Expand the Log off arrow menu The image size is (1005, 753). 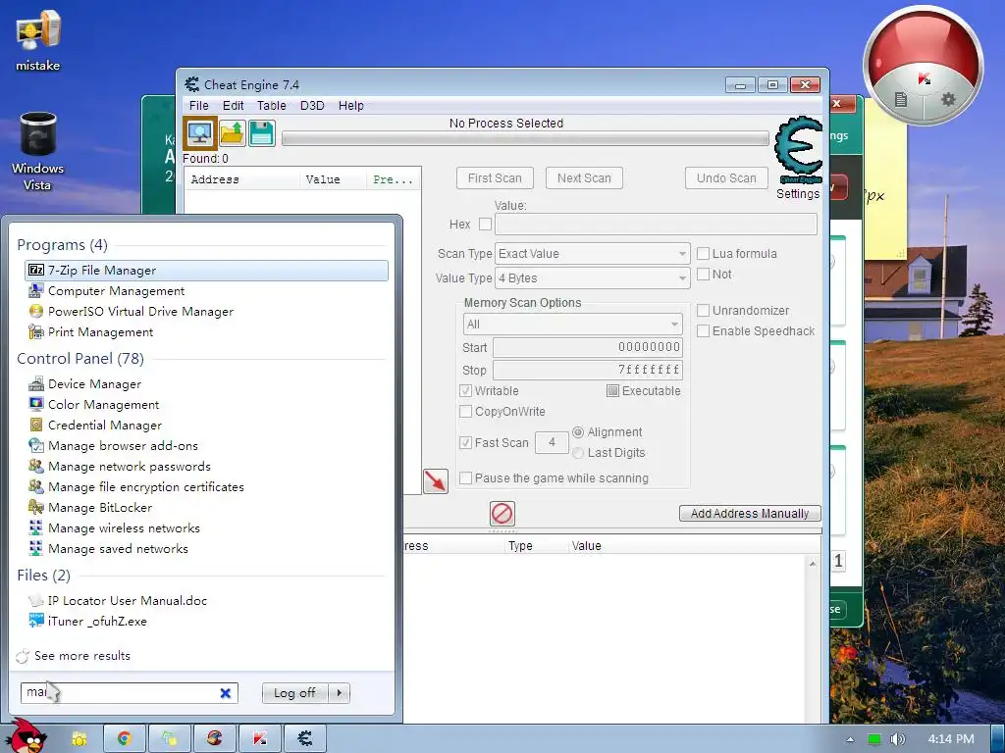point(339,693)
